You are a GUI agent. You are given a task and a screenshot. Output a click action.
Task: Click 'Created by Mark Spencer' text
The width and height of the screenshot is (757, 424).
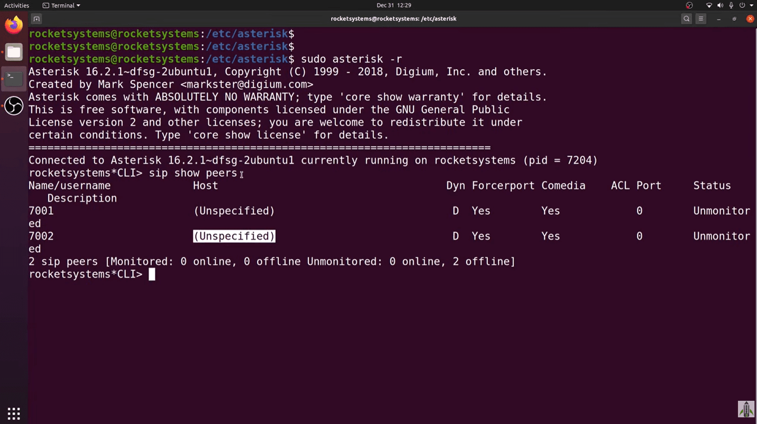[101, 84]
